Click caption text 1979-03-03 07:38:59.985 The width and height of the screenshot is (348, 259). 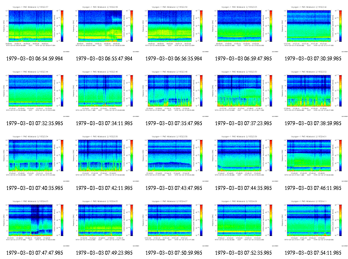313,123
